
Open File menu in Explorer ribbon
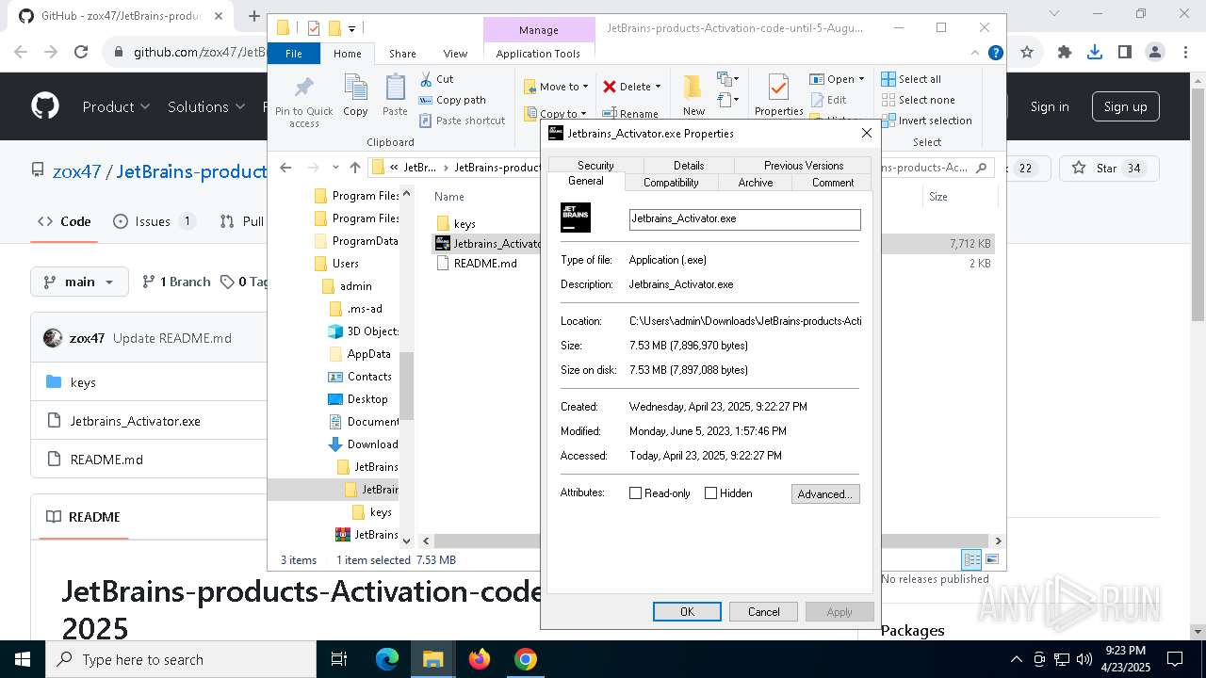tap(294, 54)
